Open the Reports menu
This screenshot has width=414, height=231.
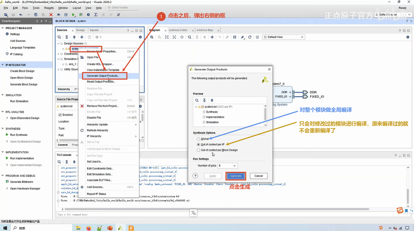pyautogui.click(x=49, y=8)
